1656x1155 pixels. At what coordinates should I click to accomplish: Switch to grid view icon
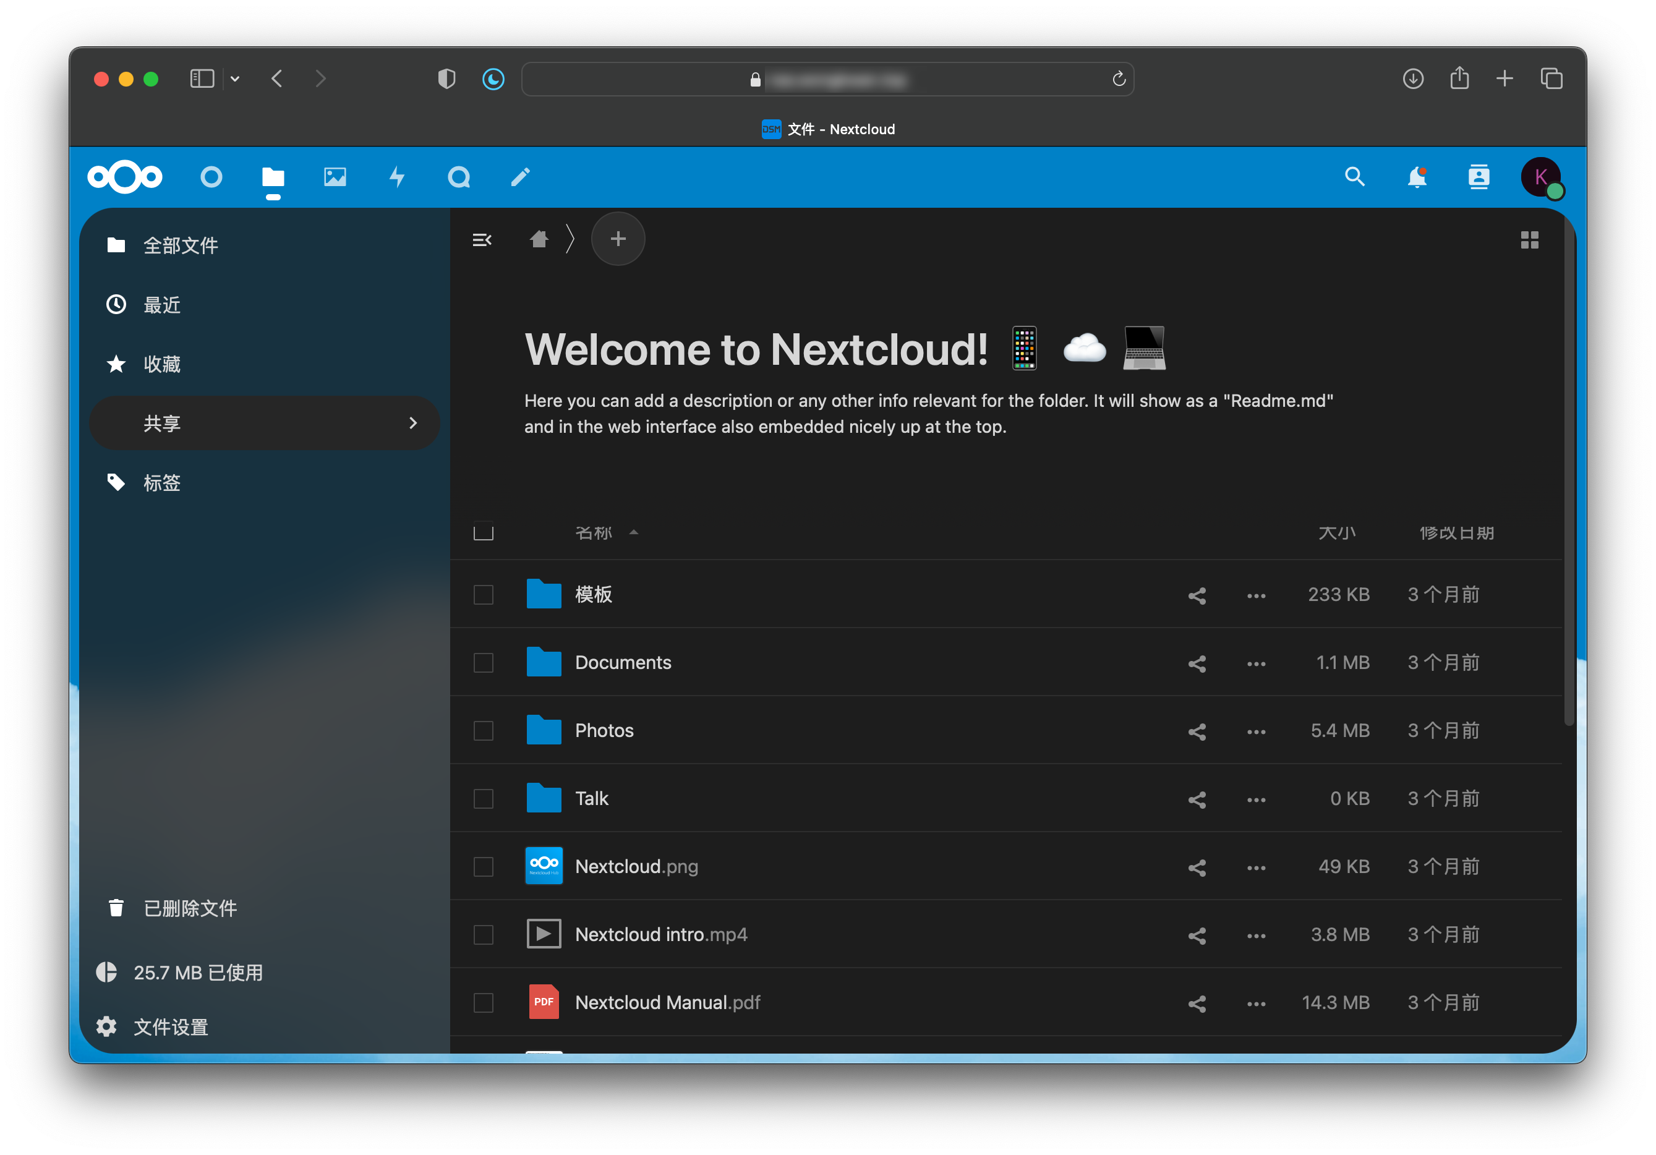[x=1529, y=239]
